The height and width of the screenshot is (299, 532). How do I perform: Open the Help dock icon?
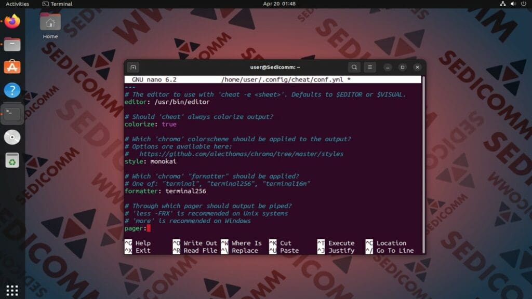tap(12, 90)
